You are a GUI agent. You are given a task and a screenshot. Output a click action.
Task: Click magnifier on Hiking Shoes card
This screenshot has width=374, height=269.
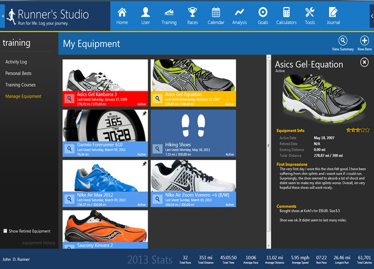157,149
